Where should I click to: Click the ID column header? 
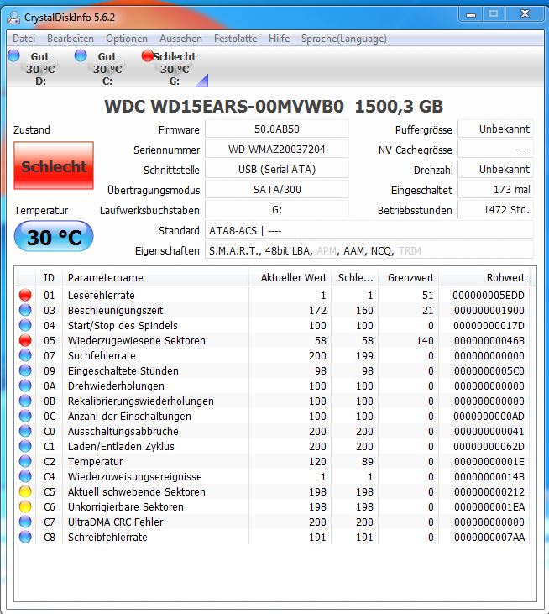pyautogui.click(x=49, y=277)
